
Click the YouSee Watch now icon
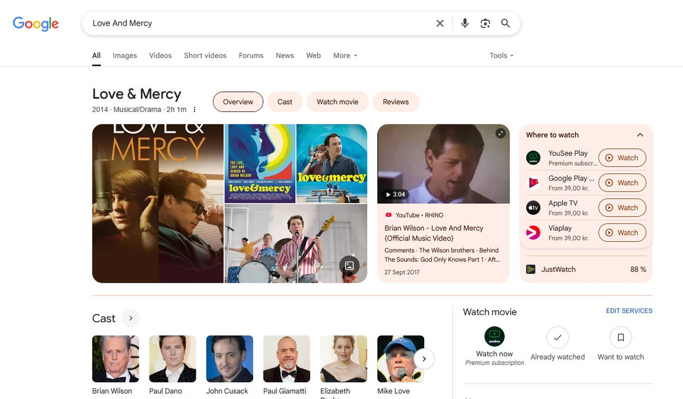pos(495,337)
